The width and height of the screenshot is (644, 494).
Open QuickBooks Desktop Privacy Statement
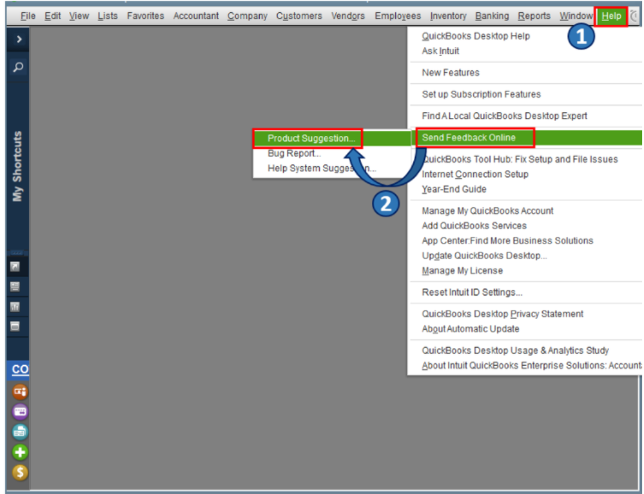pos(502,314)
